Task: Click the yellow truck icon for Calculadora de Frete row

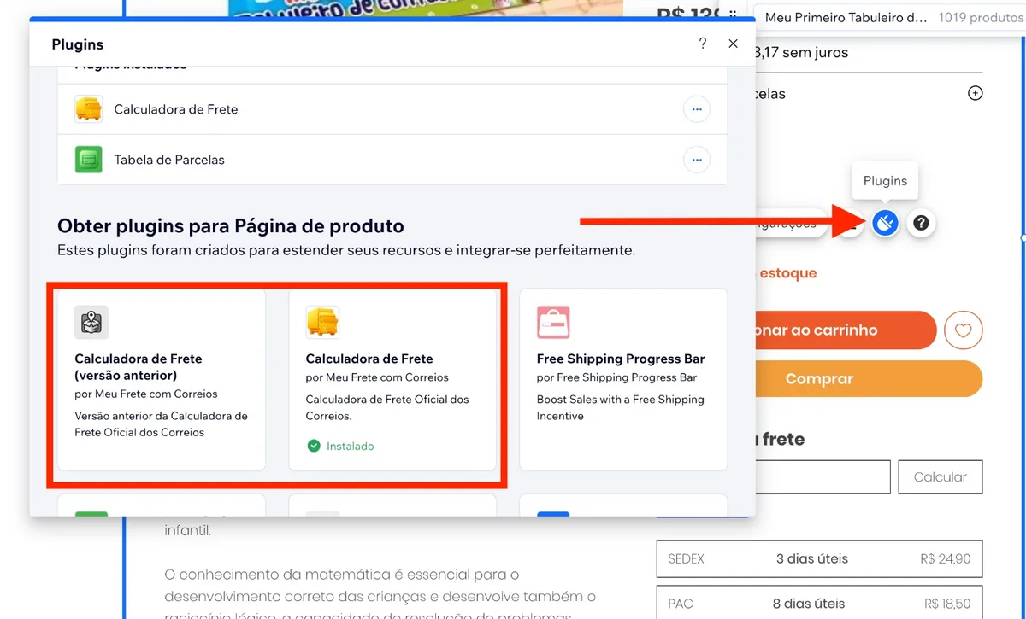Action: click(x=89, y=109)
